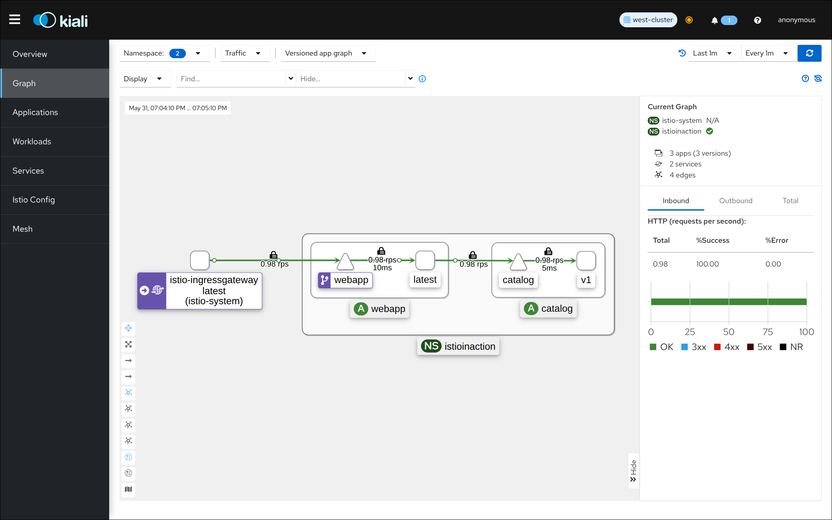Open Workloads in the sidebar
Viewport: 832px width, 520px height.
pos(55,141)
